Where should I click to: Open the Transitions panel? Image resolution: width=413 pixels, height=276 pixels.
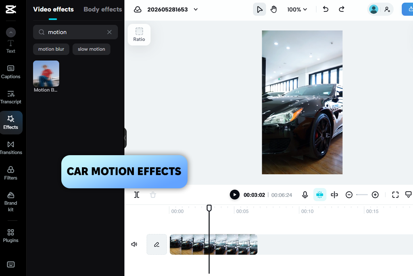11,148
